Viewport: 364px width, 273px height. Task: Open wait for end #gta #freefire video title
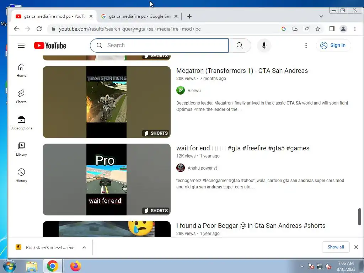coord(242,148)
